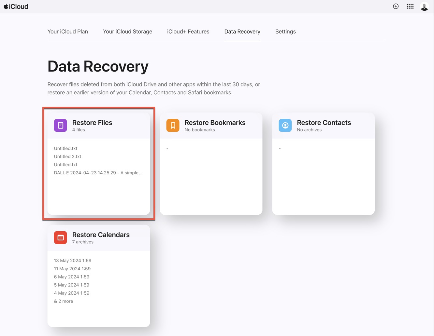Switch to Your iCloud Plan tab
Image resolution: width=434 pixels, height=336 pixels.
(x=68, y=32)
